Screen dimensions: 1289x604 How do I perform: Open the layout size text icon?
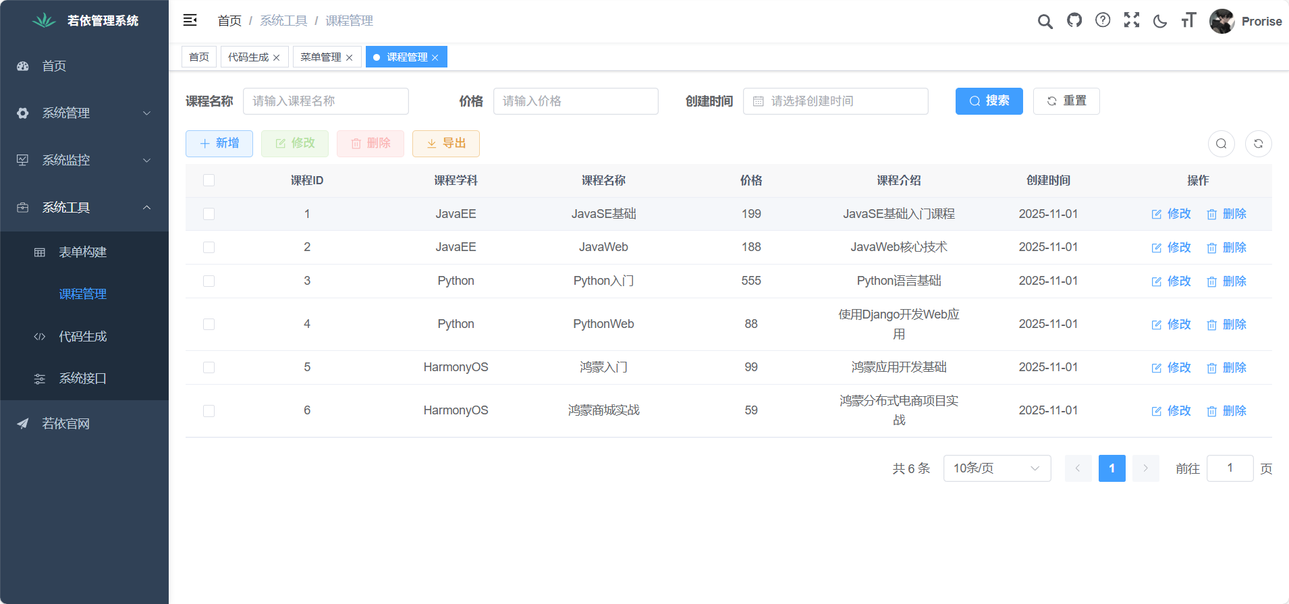(x=1188, y=20)
